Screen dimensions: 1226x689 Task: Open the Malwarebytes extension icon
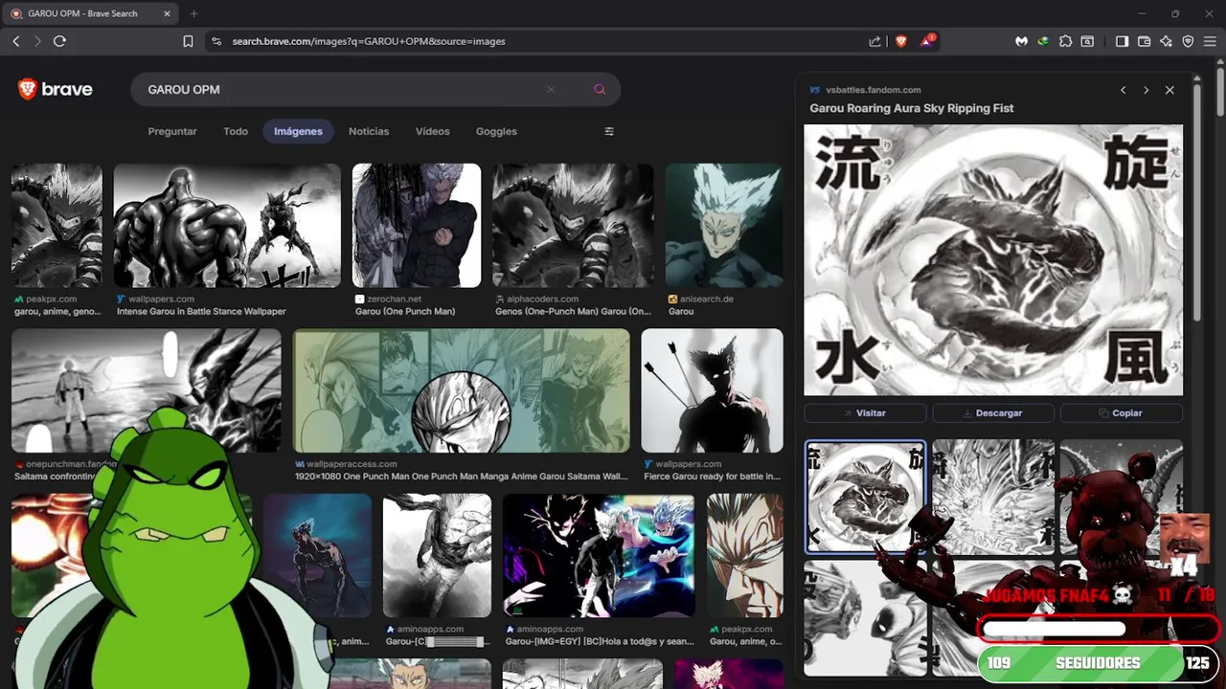(x=1022, y=41)
